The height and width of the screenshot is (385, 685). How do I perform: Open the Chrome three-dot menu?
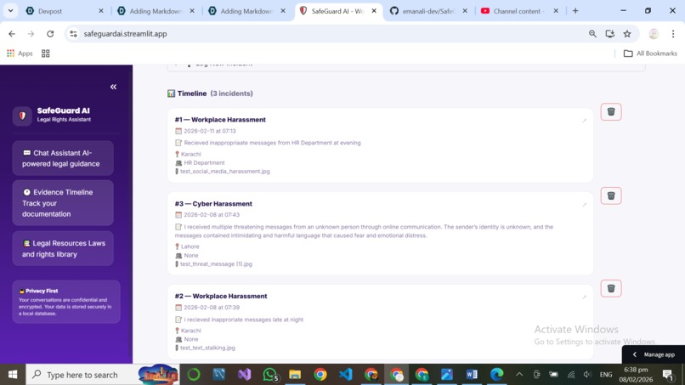[673, 34]
